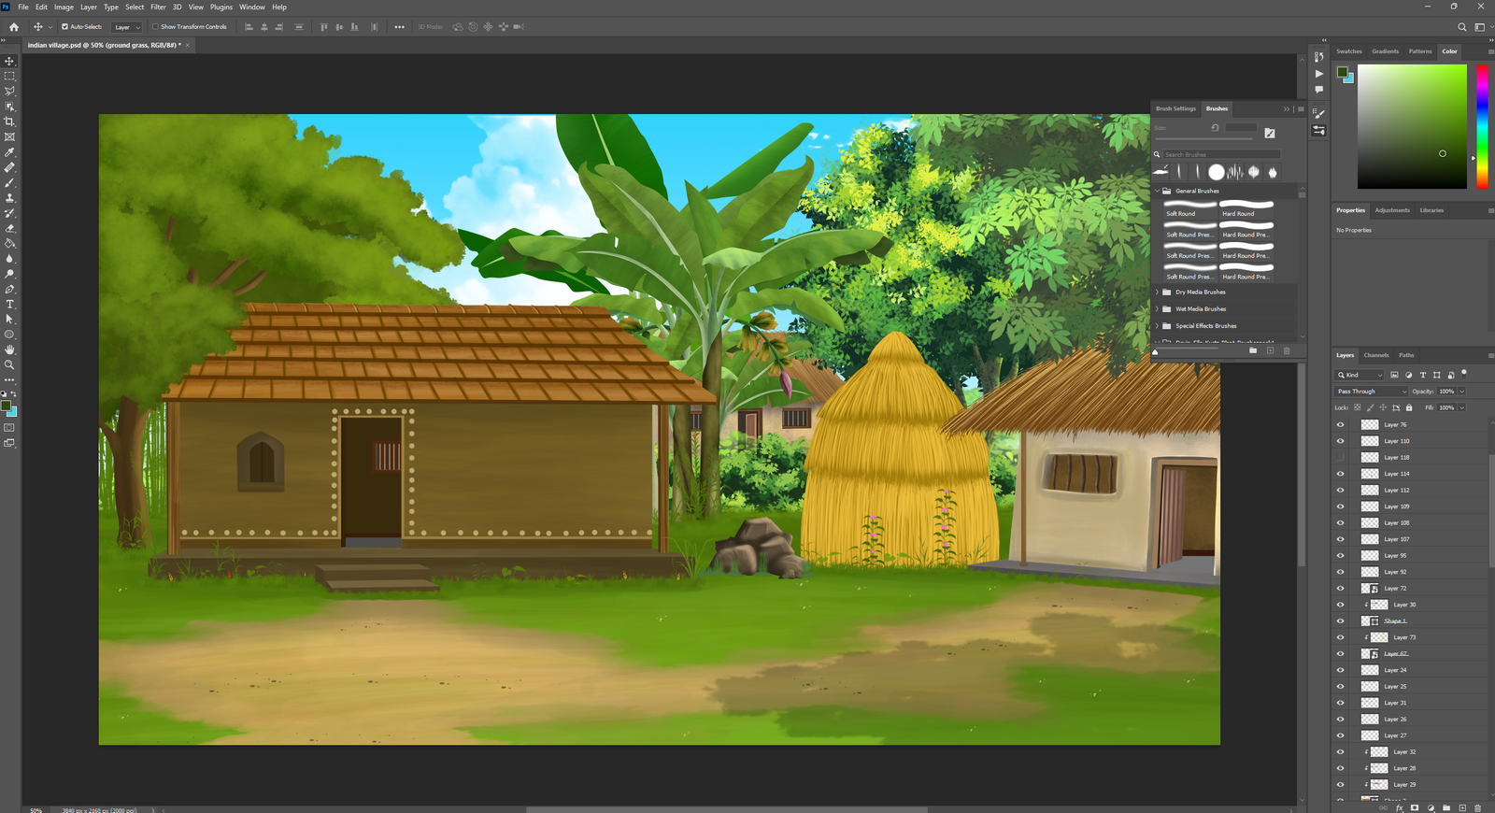
Task: Delete brush using the trash icon
Action: [x=1287, y=351]
